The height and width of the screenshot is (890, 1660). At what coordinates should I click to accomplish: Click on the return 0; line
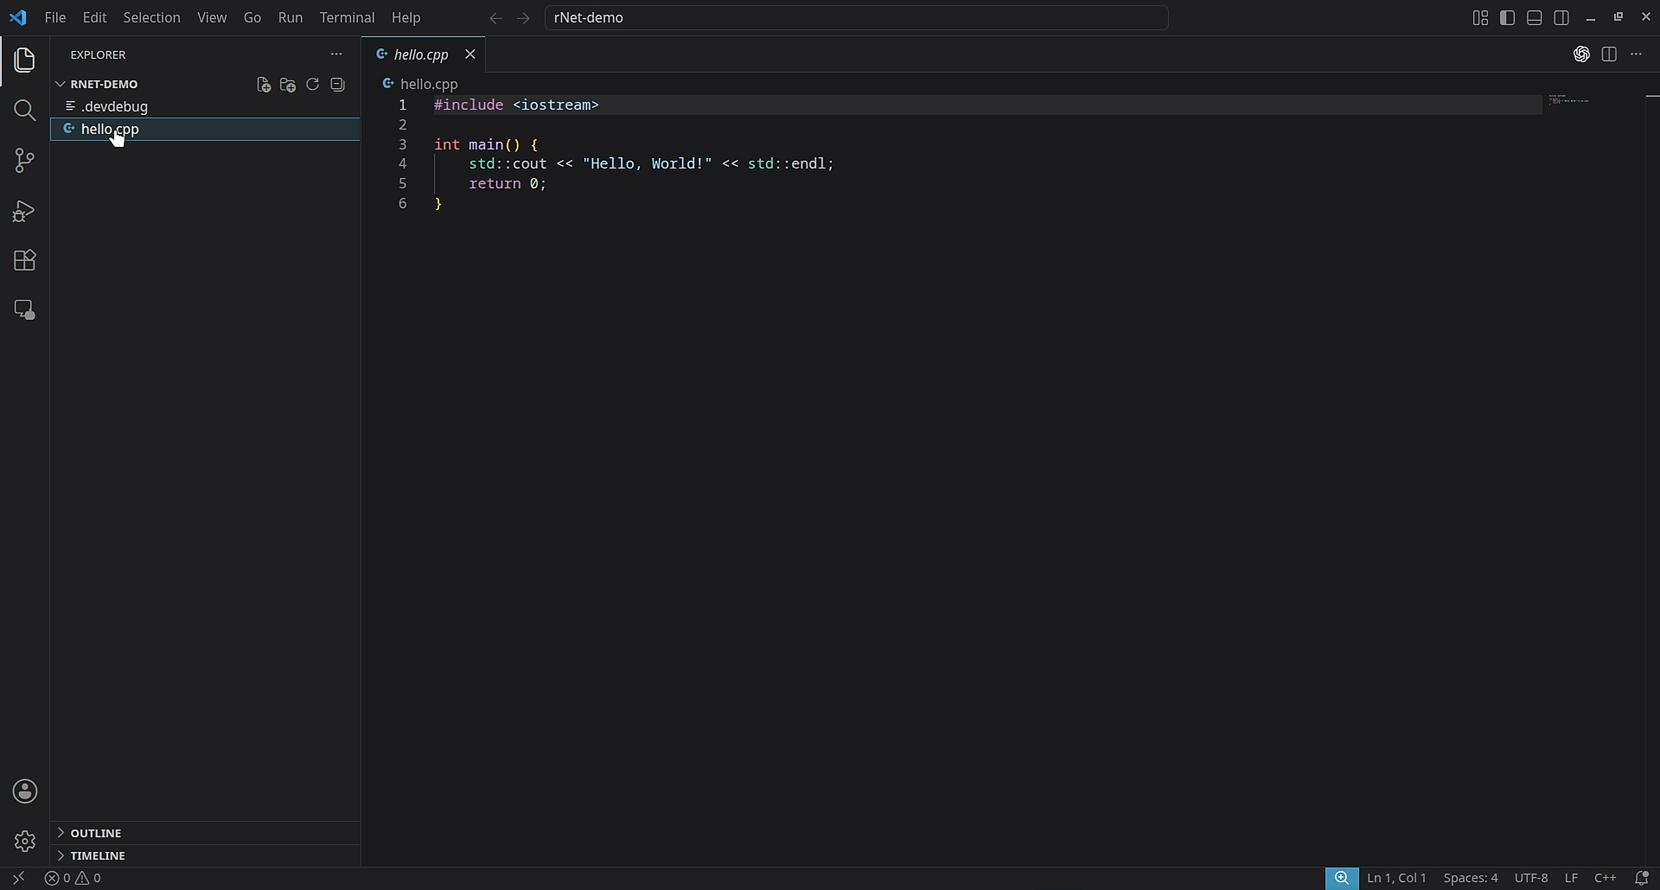point(507,184)
